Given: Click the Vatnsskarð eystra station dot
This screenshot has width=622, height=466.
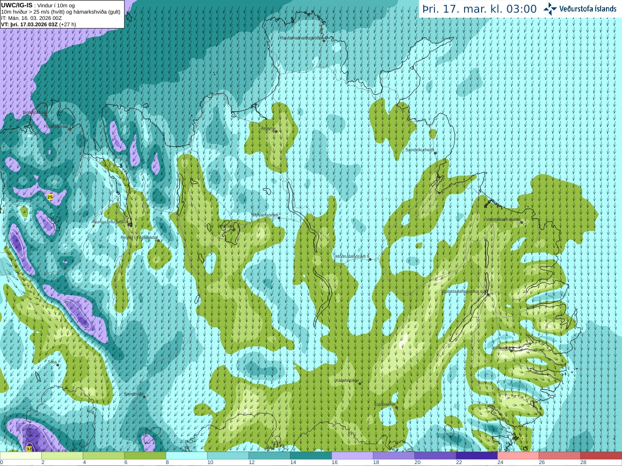Looking at the screenshot, I should [x=521, y=222].
